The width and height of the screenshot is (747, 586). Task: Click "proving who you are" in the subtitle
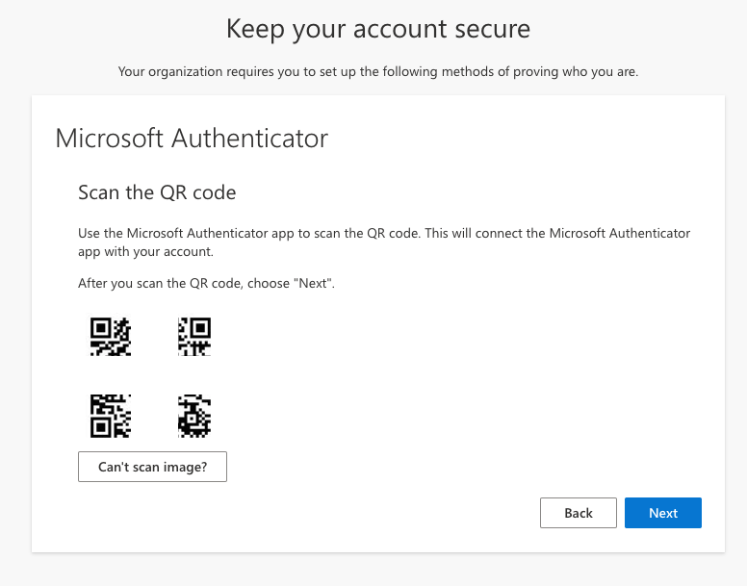(581, 72)
